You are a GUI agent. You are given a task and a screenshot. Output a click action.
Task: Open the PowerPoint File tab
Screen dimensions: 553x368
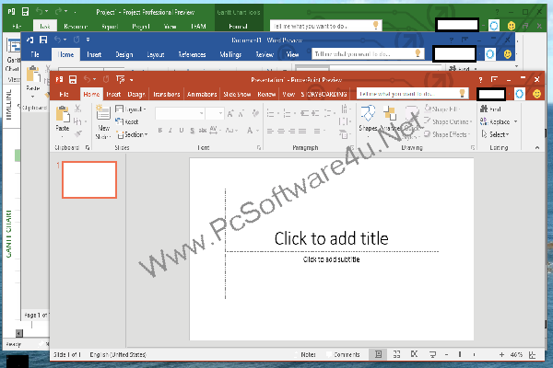click(65, 94)
